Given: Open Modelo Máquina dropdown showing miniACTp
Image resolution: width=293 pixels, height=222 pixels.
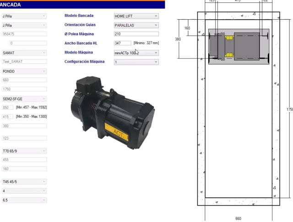Looking at the screenshot, I should tap(136, 53).
